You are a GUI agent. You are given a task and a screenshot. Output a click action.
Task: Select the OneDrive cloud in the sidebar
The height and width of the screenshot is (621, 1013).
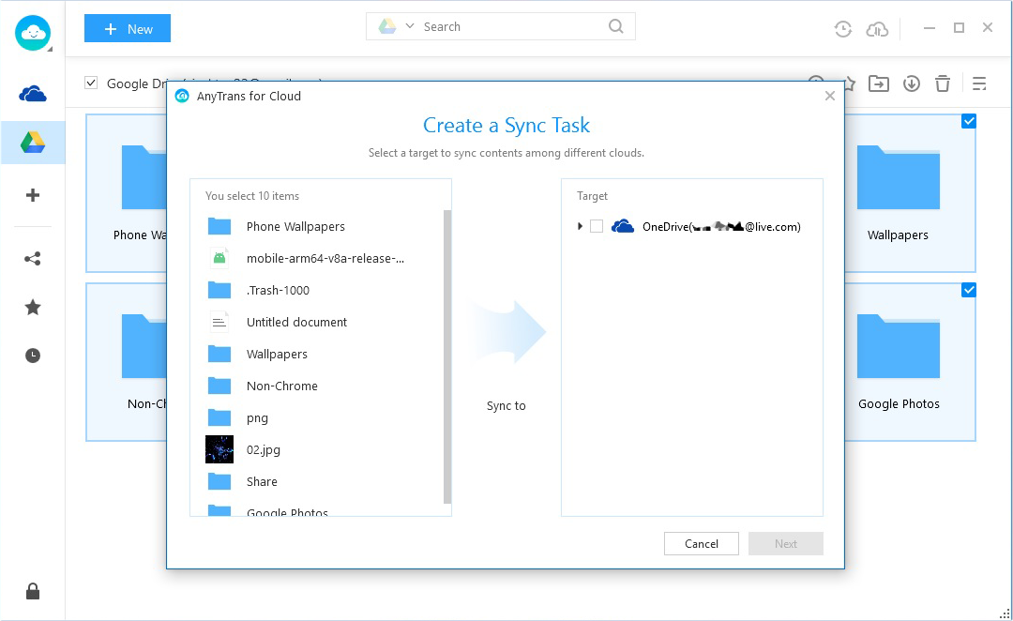(x=32, y=95)
